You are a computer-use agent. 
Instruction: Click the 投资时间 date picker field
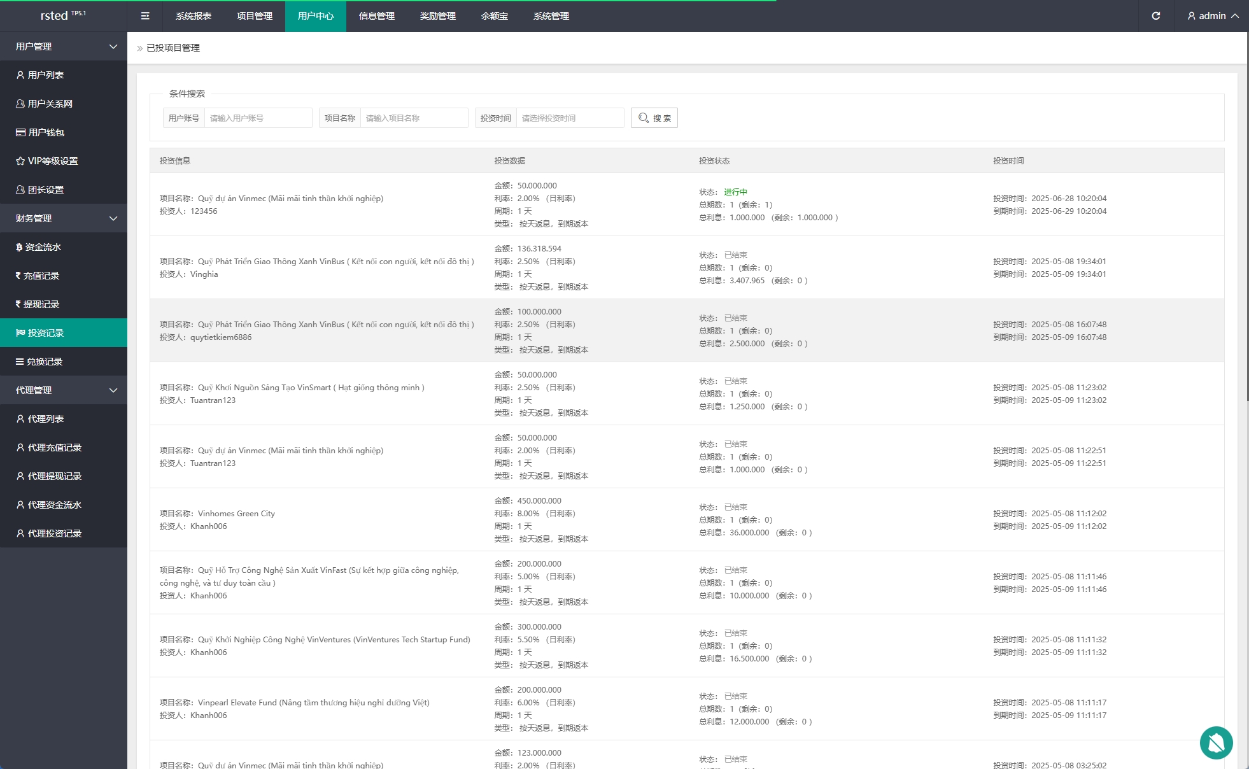(x=570, y=118)
